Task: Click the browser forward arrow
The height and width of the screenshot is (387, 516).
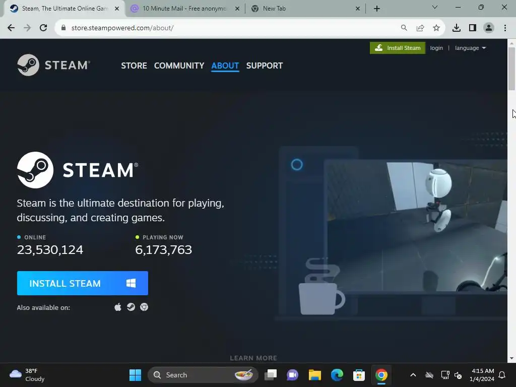Action: [x=27, y=28]
